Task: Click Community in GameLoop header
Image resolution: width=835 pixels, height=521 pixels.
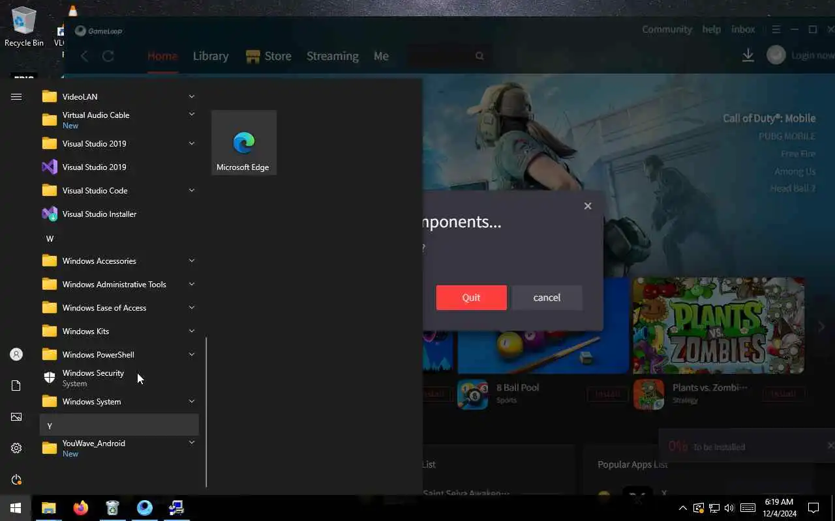Action: 667,29
